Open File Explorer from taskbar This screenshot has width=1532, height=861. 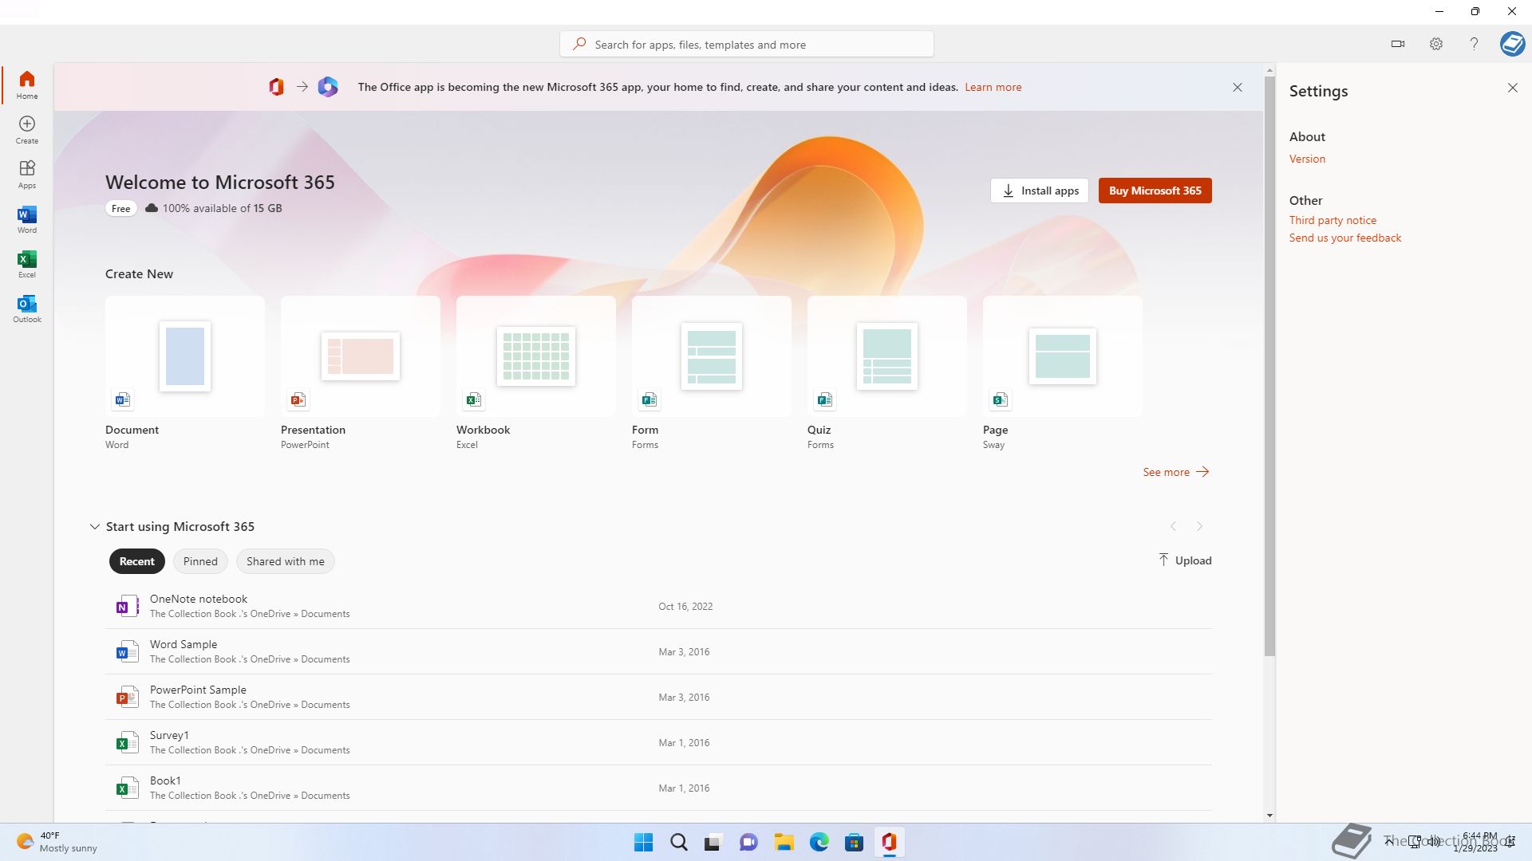point(784,842)
